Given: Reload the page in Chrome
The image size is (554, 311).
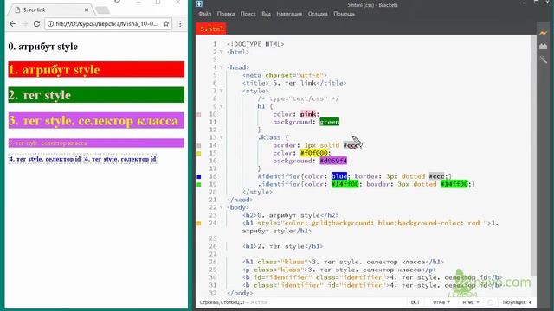Looking at the screenshot, I should coord(36,24).
